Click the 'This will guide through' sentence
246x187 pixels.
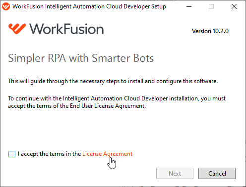[113, 81]
